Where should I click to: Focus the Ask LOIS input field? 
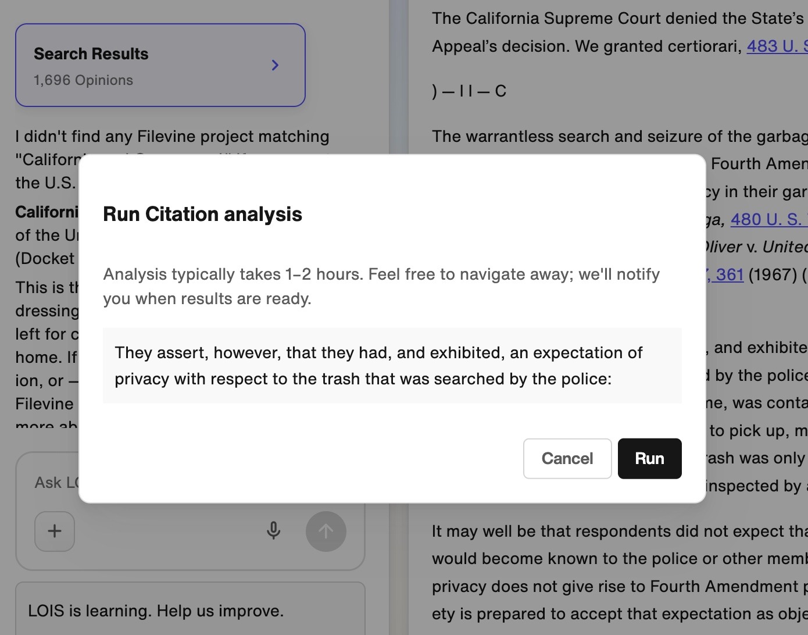pyautogui.click(x=56, y=483)
